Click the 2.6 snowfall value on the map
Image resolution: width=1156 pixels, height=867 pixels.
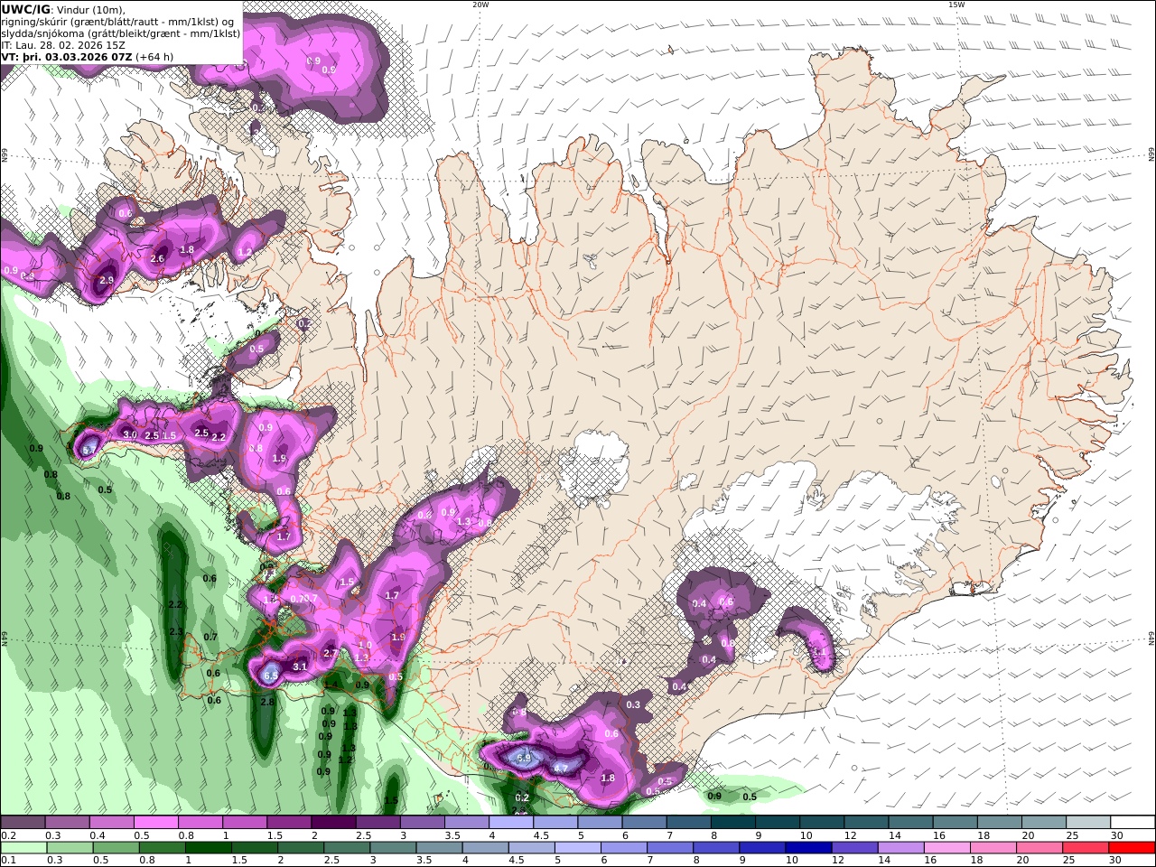coord(157,259)
